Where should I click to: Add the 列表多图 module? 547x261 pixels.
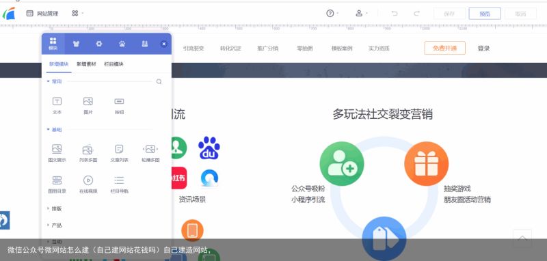pos(88,153)
